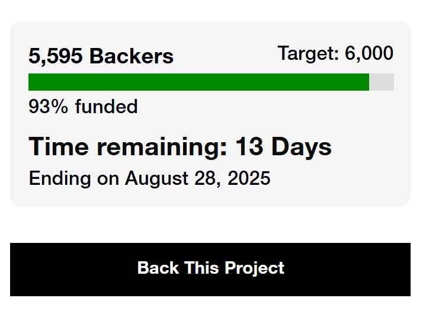This screenshot has width=442, height=314.
Task: Click the 93% funded text
Action: 83,107
